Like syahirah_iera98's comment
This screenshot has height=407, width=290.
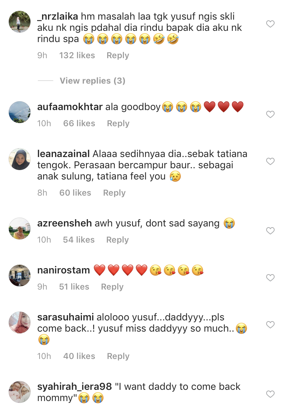(x=270, y=394)
